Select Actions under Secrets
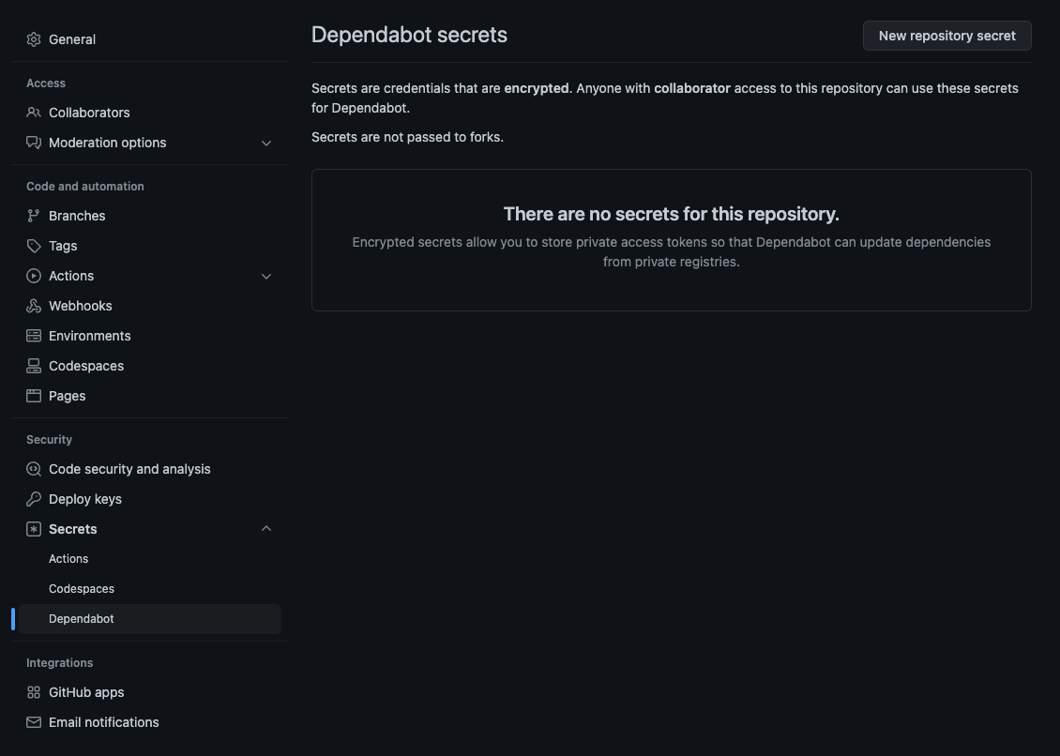1060x756 pixels. (x=150, y=558)
